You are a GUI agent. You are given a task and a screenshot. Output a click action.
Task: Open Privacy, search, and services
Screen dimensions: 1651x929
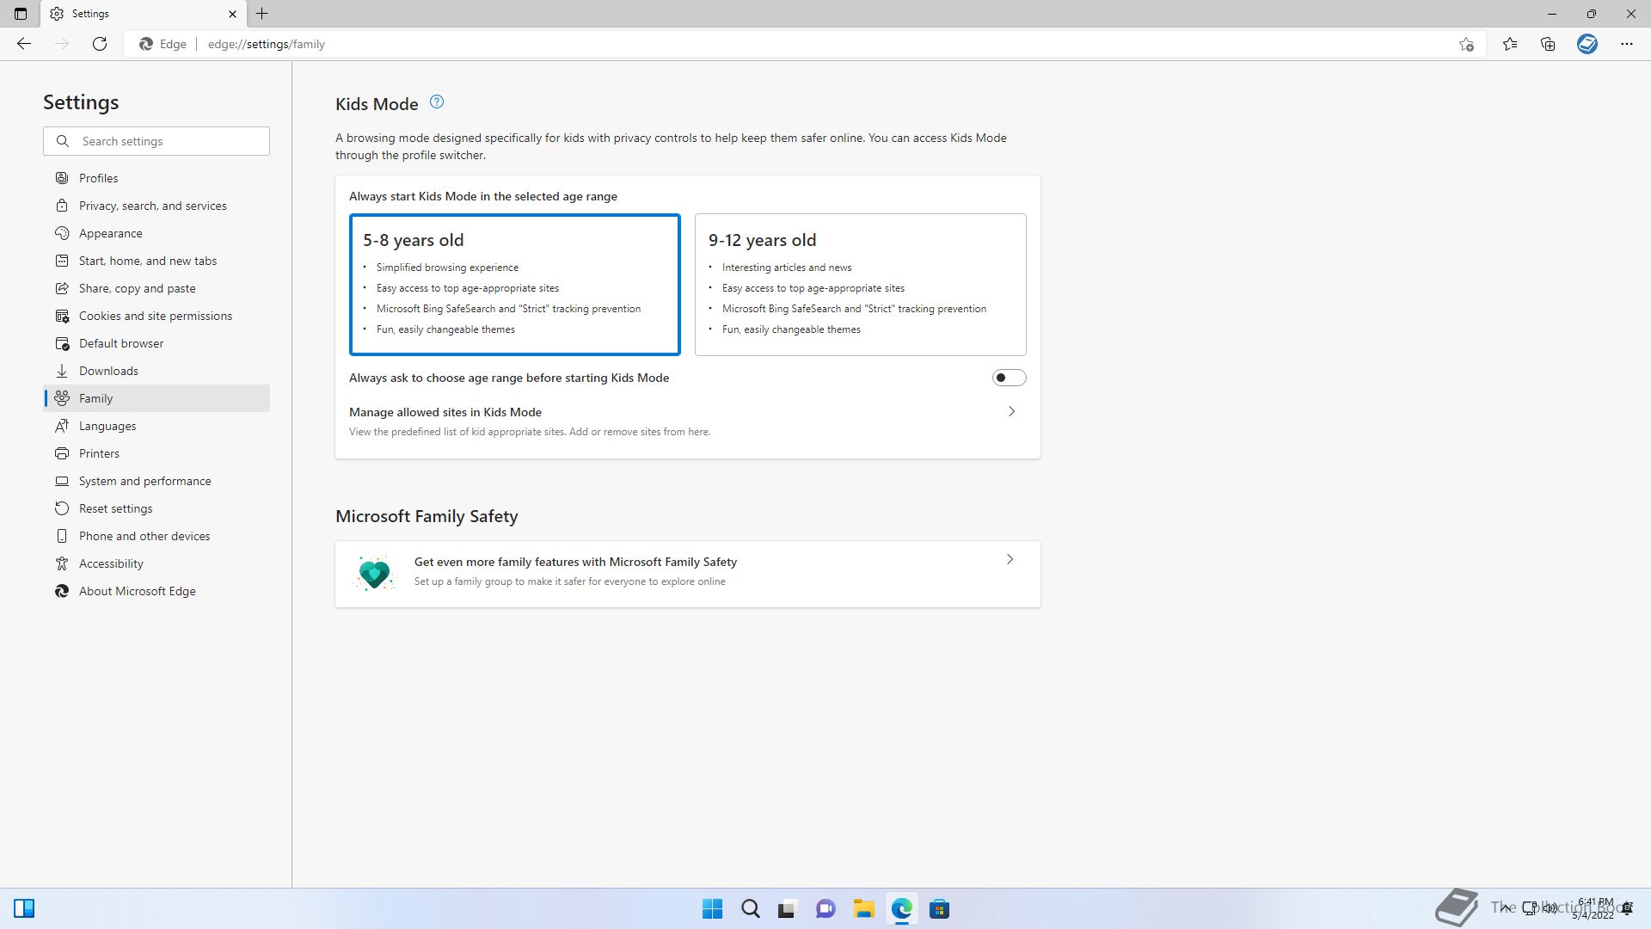point(157,206)
